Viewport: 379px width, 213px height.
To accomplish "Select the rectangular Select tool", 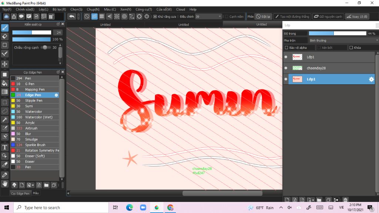I will pyautogui.click(x=5, y=102).
